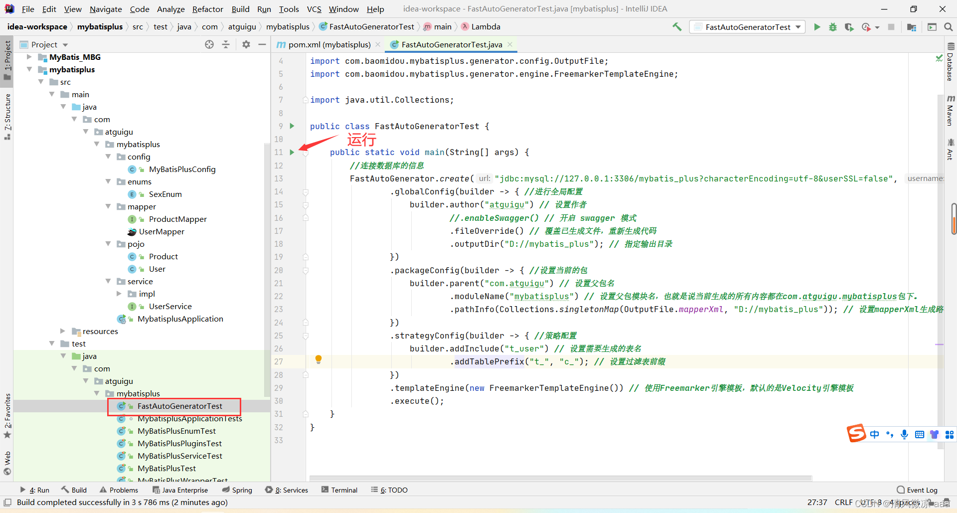Toggle the Structure tool window sidebar tab

click(7, 116)
